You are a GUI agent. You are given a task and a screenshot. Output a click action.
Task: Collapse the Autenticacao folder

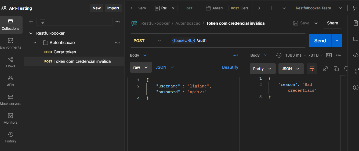pyautogui.click(x=35, y=43)
